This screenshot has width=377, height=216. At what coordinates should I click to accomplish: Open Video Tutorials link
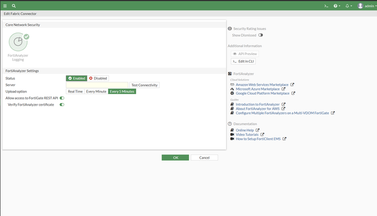247,135
